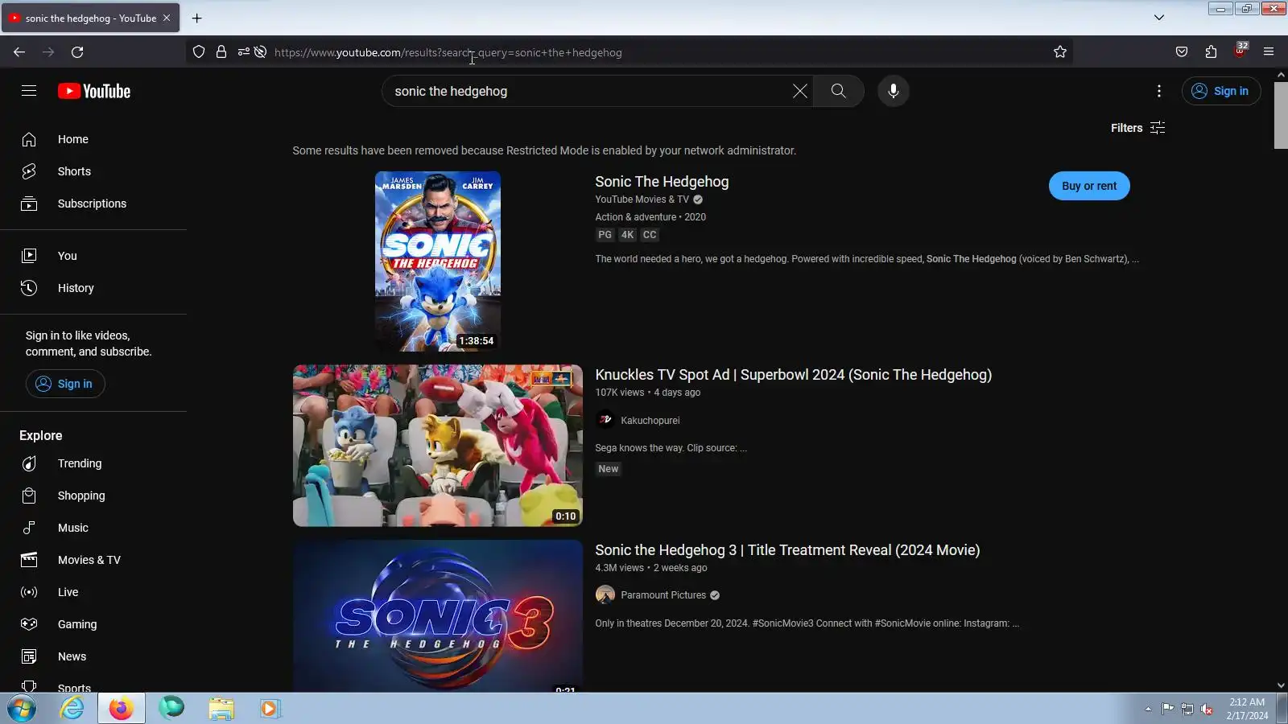1288x724 pixels.
Task: Click the Firefox address bar URL
Action: (x=448, y=52)
